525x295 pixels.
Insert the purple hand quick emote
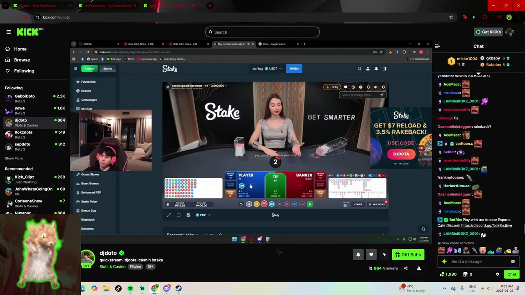pyautogui.click(x=450, y=250)
